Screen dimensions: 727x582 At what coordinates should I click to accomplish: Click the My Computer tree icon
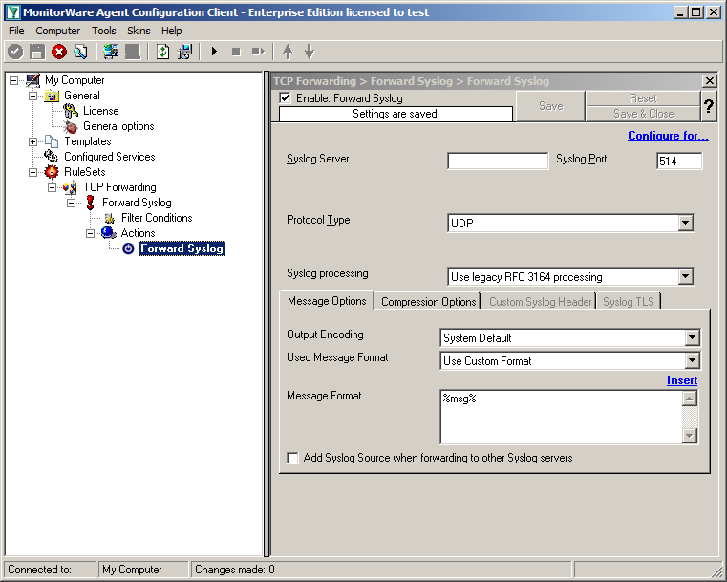32,80
